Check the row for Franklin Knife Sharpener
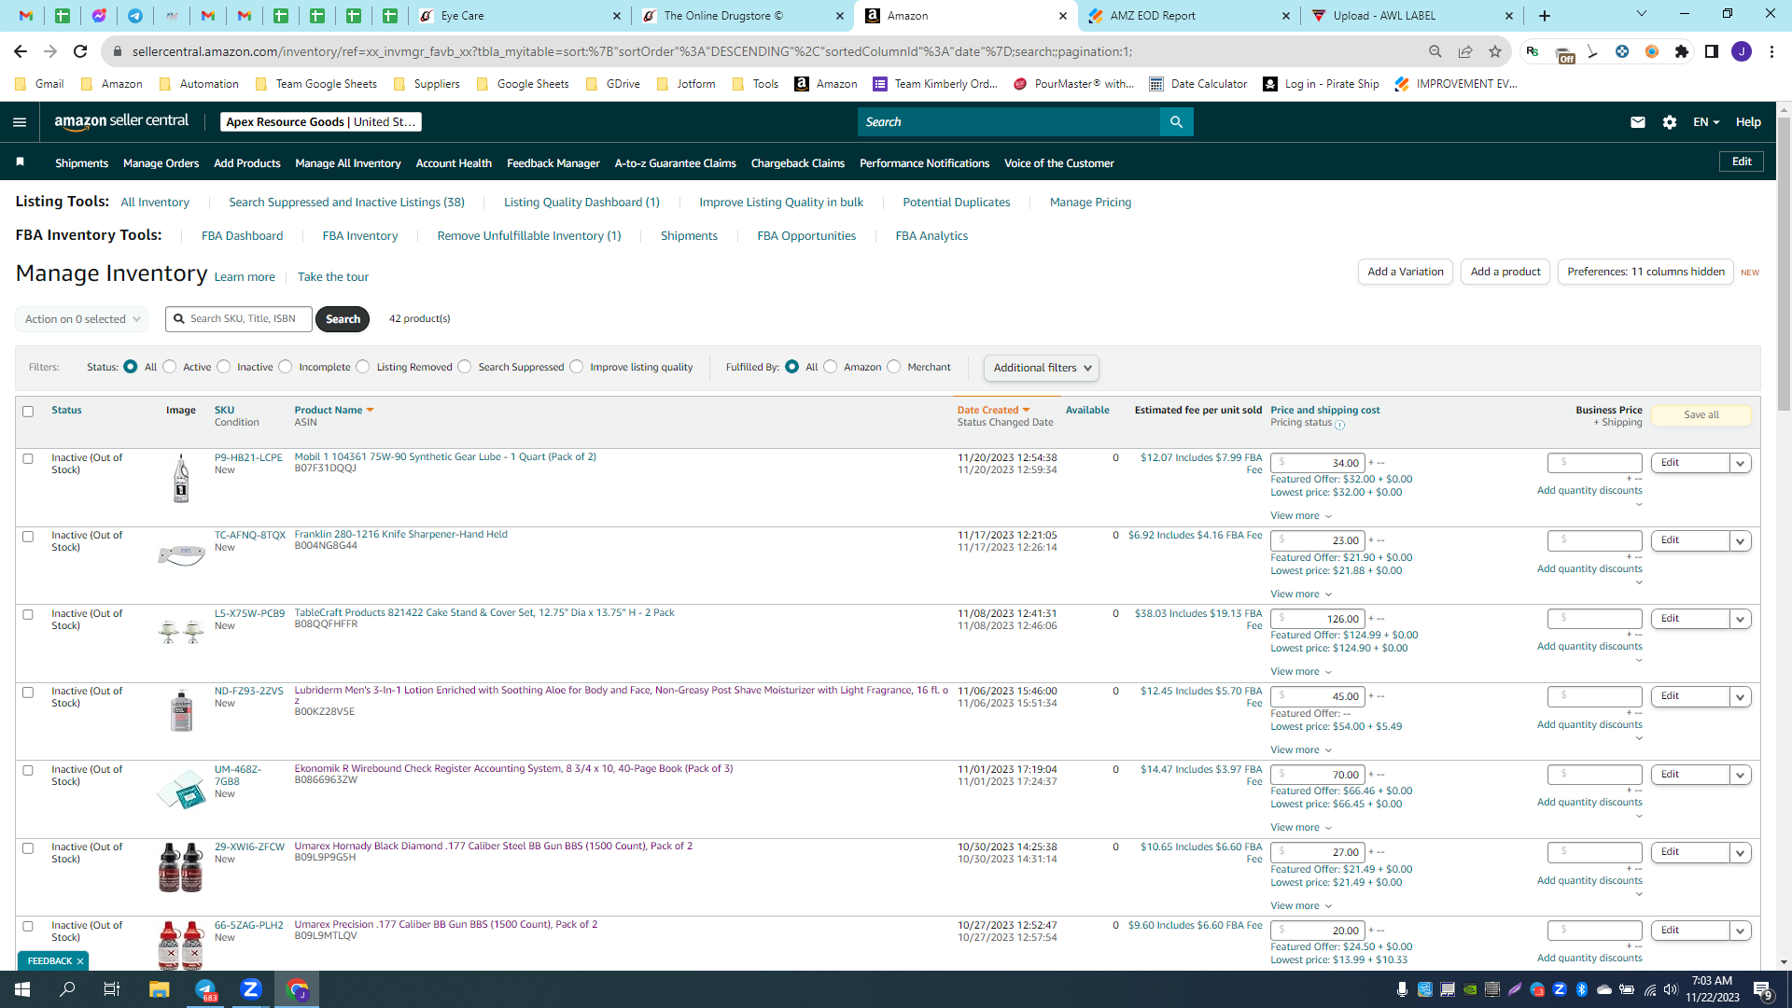The height and width of the screenshot is (1008, 1792). (x=28, y=537)
